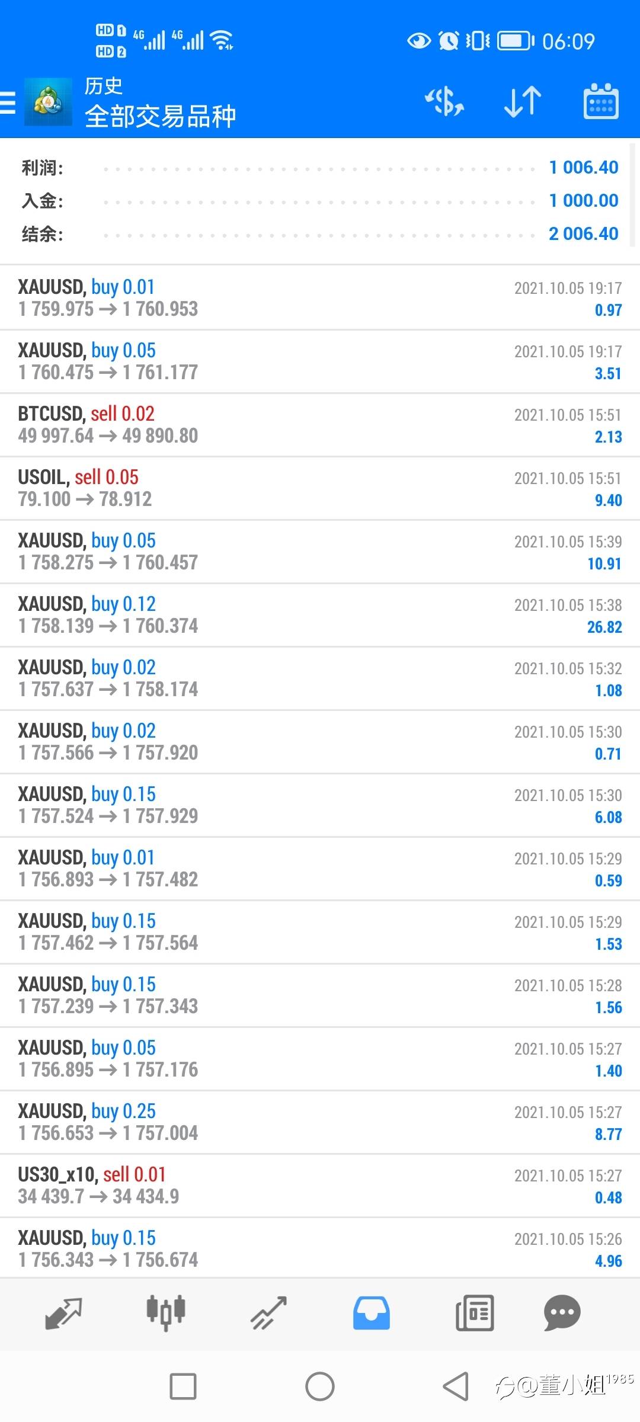Screen dimensions: 640x1422
Task: Open the recent apps square button
Action: tap(183, 1386)
